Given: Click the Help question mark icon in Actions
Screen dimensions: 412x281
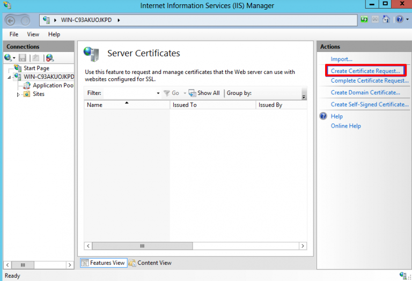Looking at the screenshot, I should tap(323, 116).
